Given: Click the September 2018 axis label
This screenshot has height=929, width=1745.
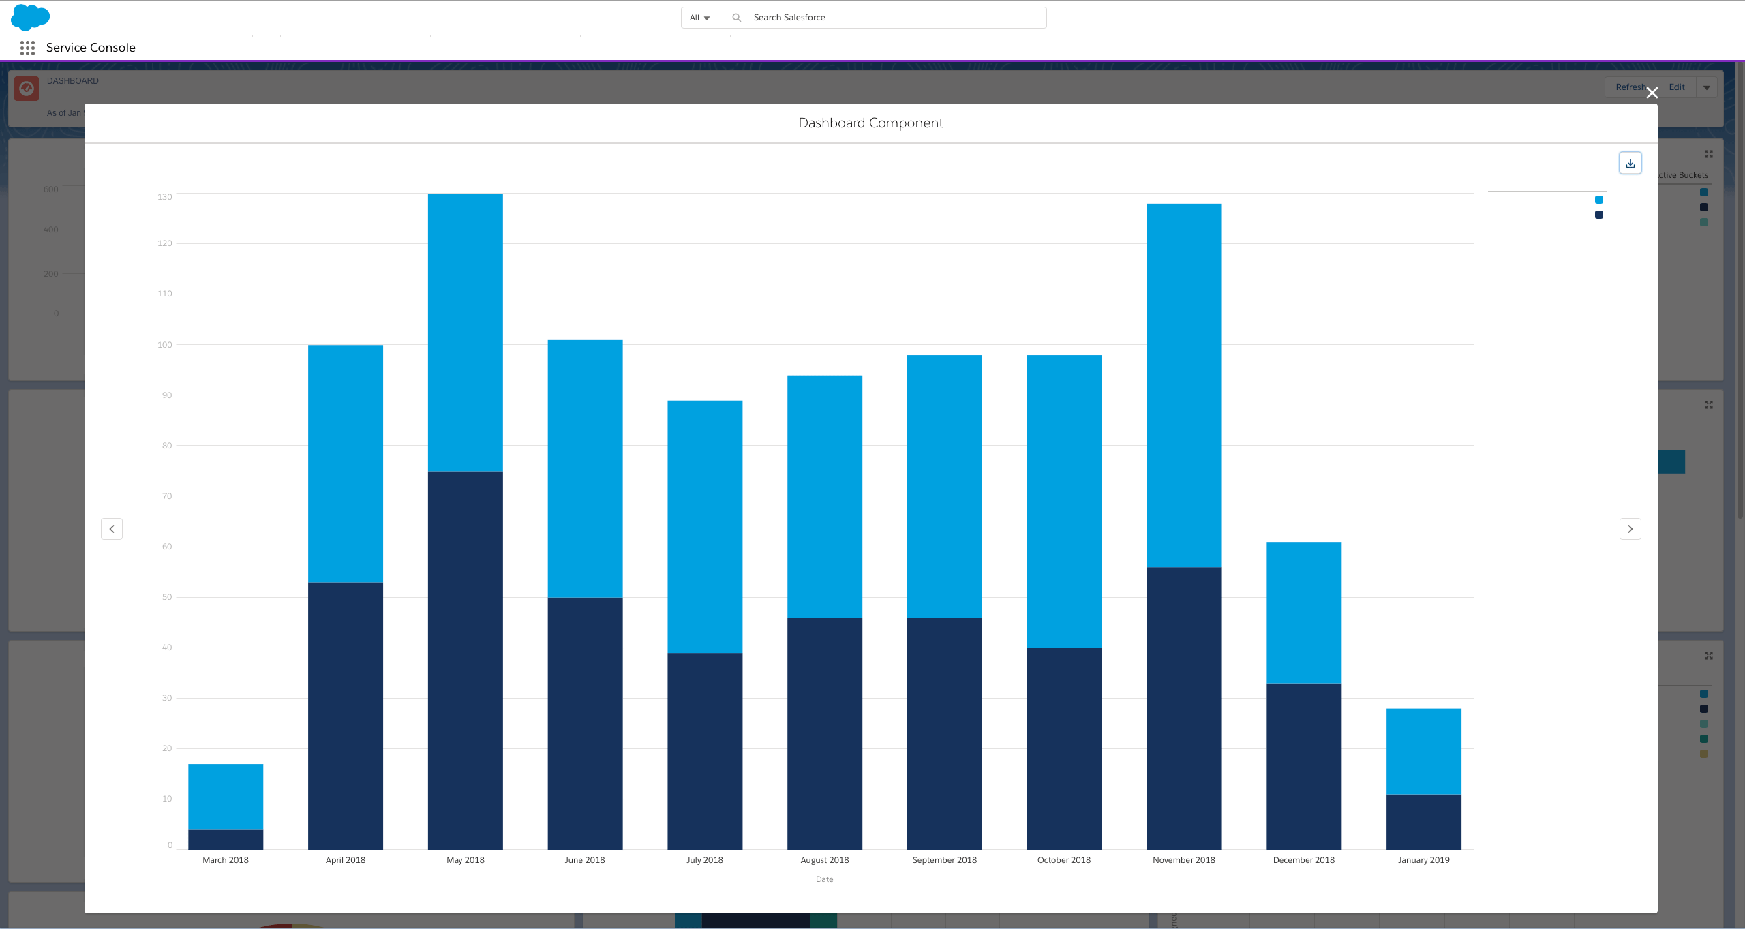Looking at the screenshot, I should 945,860.
